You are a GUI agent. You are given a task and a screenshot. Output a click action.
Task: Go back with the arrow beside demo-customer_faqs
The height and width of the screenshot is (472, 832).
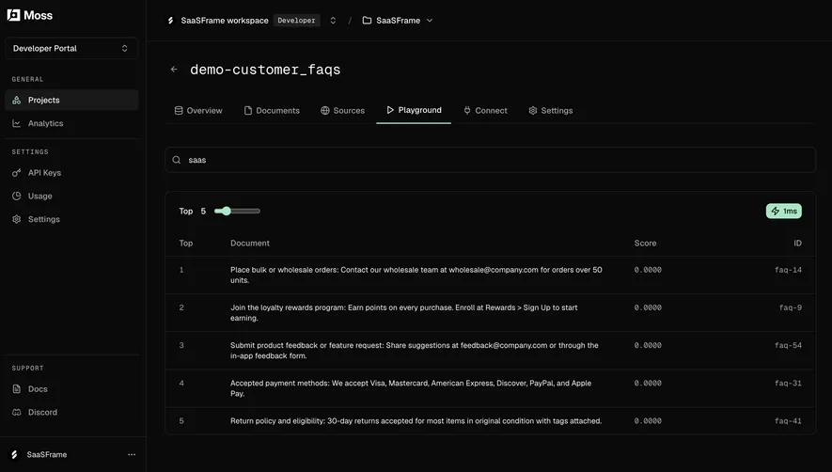[x=174, y=69]
